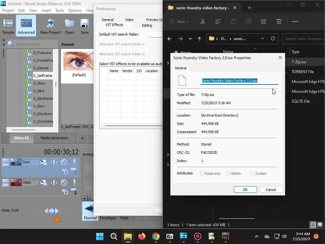Click the Copy icon in Explorer toolbar
The height and width of the screenshot is (244, 325).
218,21
